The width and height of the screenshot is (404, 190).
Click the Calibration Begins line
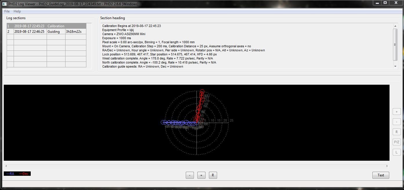[132, 26]
